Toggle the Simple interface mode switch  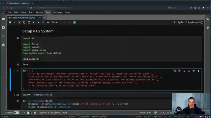16,113
